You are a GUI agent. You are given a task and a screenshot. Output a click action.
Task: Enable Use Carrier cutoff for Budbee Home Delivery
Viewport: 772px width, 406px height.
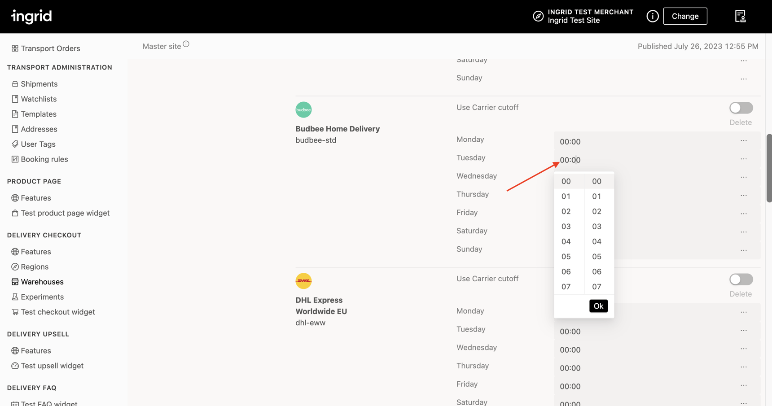pos(741,108)
